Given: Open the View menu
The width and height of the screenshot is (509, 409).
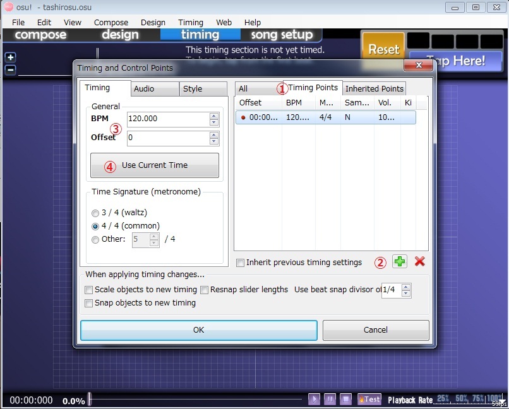Looking at the screenshot, I should click(73, 22).
